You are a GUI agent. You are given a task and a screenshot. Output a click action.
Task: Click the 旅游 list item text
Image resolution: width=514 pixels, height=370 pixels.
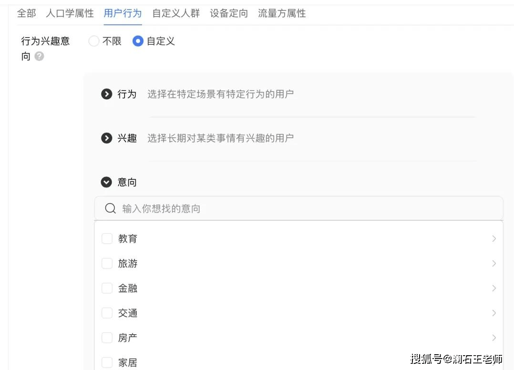click(x=127, y=264)
